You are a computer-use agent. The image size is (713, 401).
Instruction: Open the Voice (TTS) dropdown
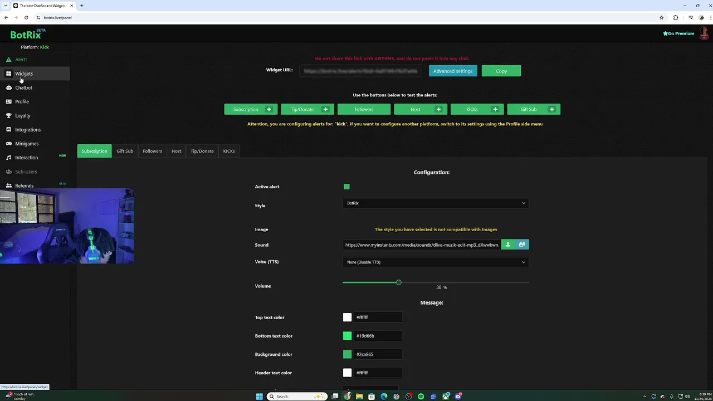click(436, 262)
